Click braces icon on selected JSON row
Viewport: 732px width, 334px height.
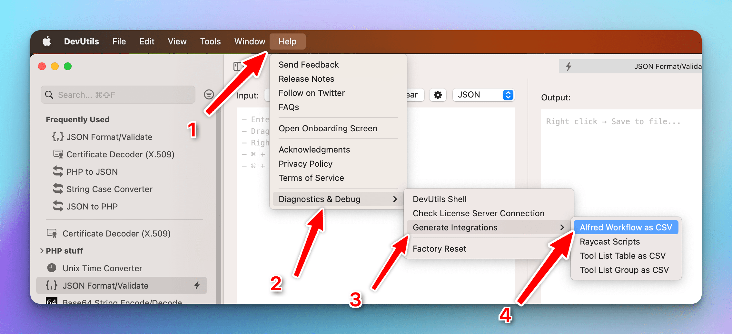[x=52, y=285]
